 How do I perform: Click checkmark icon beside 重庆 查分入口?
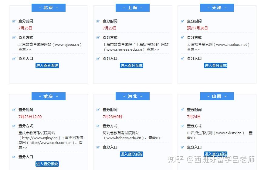[x=14, y=157]
